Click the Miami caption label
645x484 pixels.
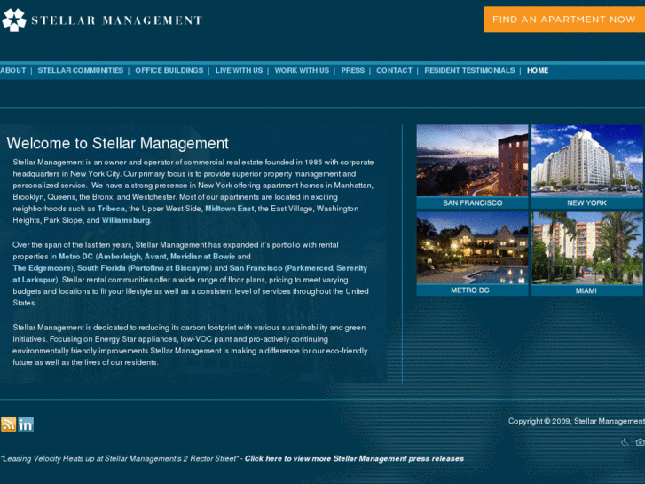click(586, 290)
